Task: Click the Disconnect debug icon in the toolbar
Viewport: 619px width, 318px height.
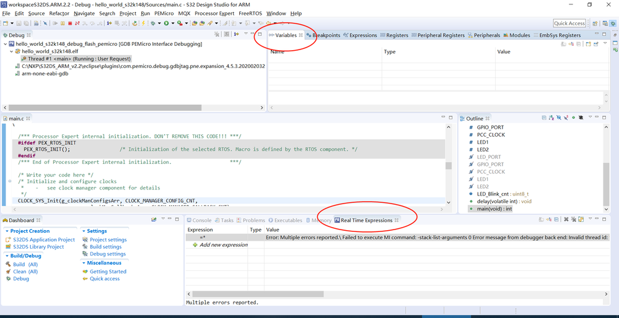Action: click(x=77, y=24)
